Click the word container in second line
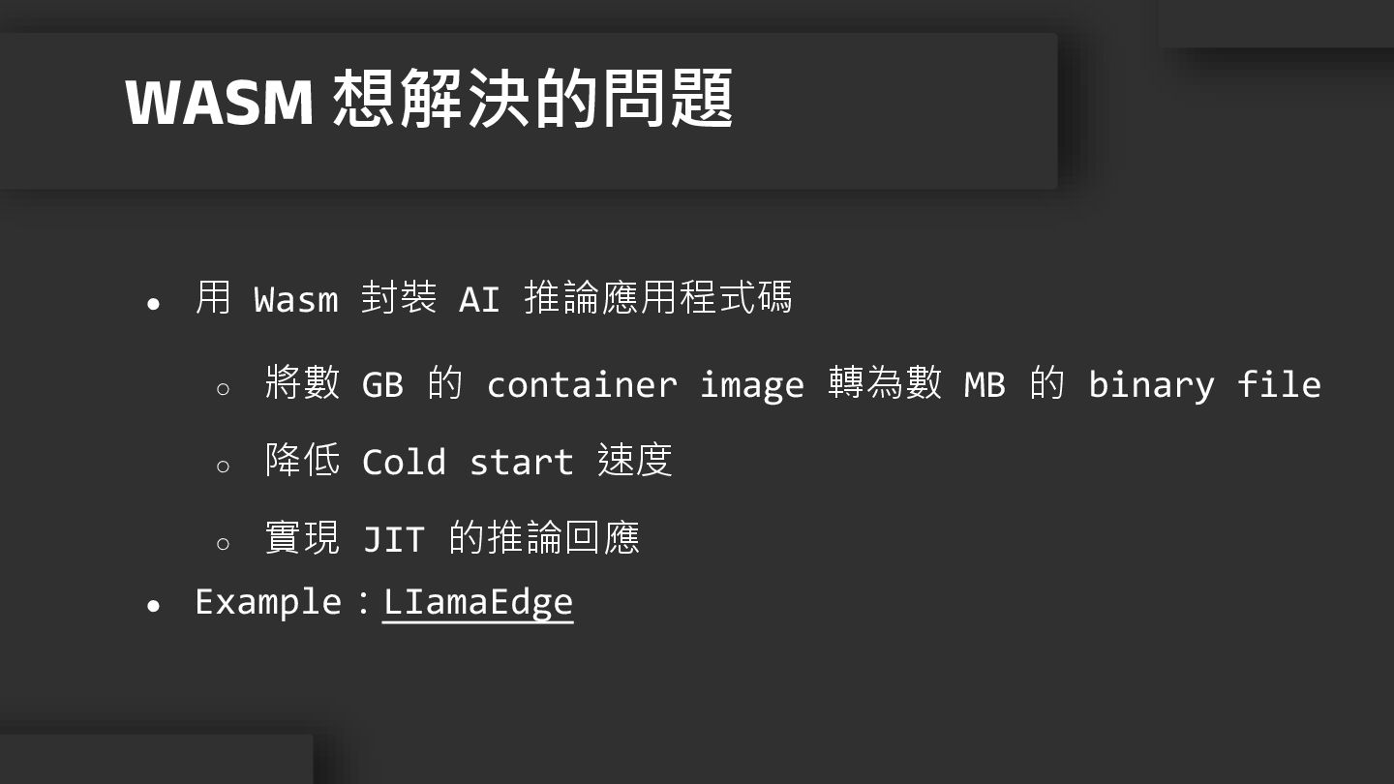Viewport: 1394px width, 784px height. (x=582, y=385)
